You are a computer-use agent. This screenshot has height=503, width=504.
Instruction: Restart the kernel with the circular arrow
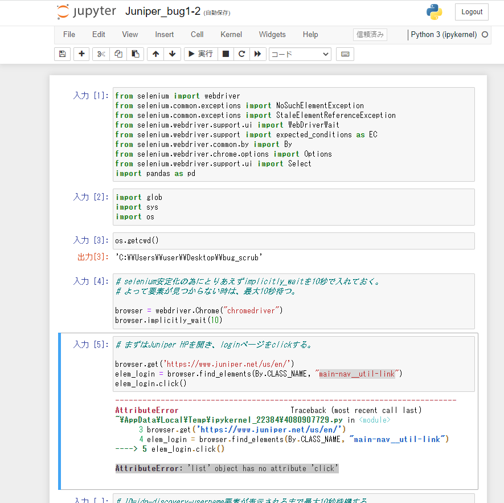(241, 54)
